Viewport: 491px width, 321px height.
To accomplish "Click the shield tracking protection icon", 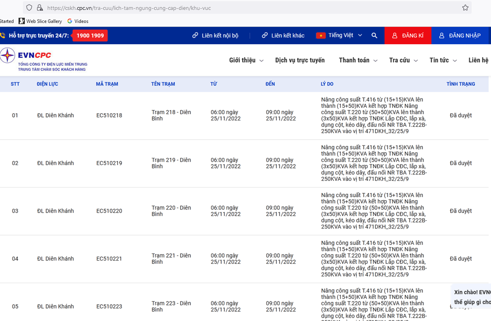I will pyautogui.click(x=29, y=8).
